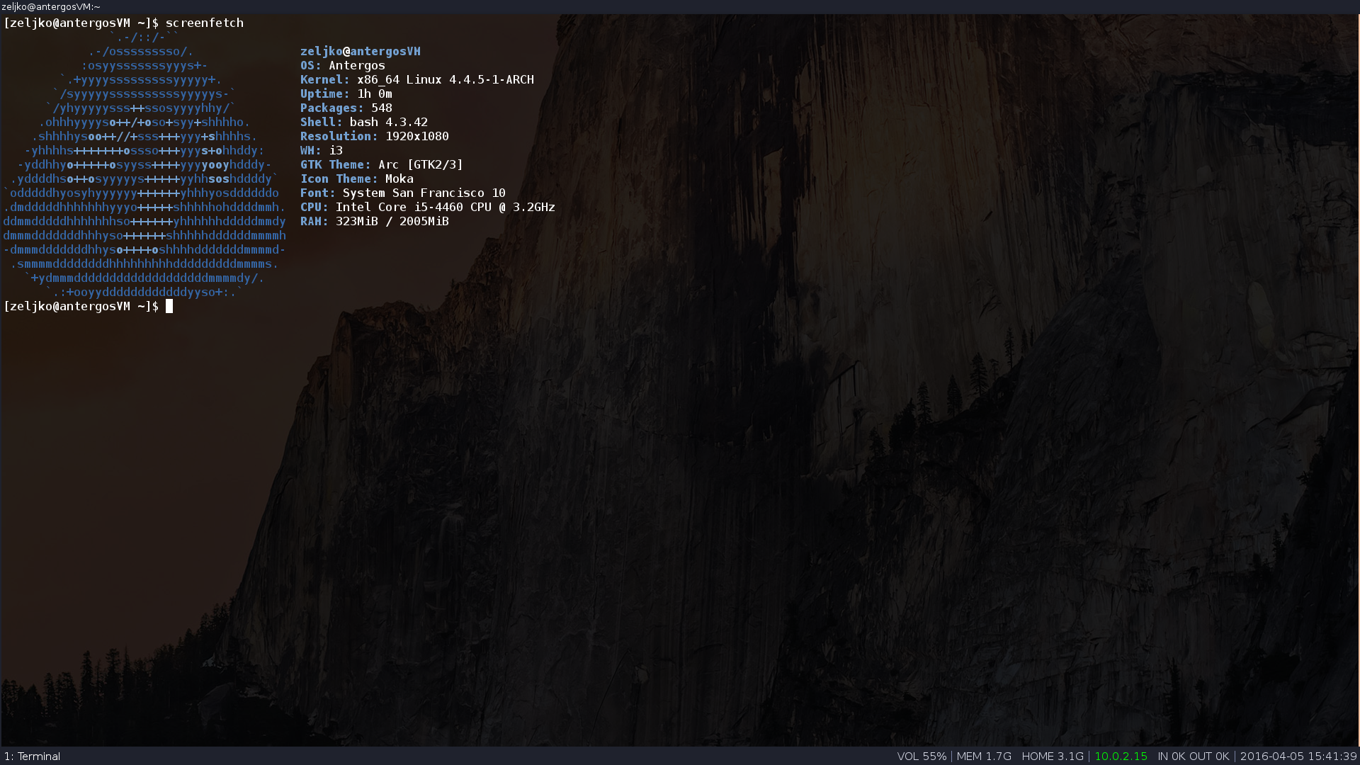Click the VOL 55% status indicator
Screen dimensions: 1360x765
tap(922, 756)
